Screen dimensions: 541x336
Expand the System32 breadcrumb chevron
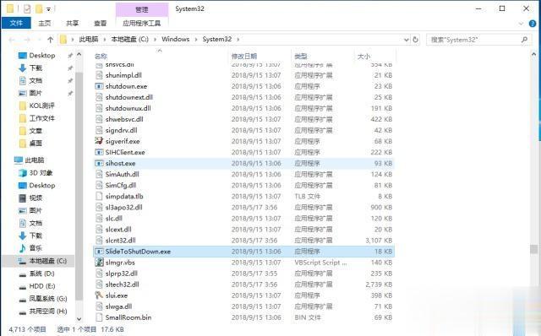click(x=238, y=40)
